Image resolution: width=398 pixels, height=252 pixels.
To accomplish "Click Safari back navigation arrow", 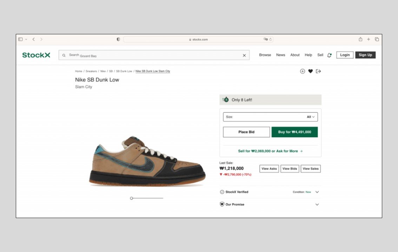I will coord(34,40).
